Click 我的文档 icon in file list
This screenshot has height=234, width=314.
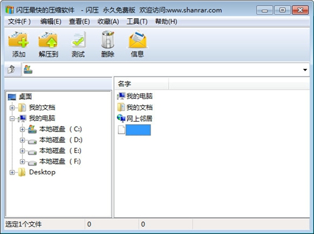coord(121,107)
